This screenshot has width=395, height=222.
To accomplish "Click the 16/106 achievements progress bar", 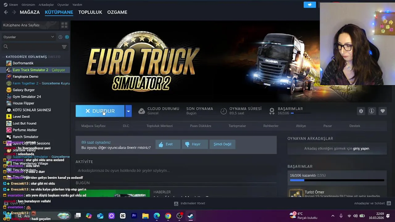I will click(x=337, y=180).
